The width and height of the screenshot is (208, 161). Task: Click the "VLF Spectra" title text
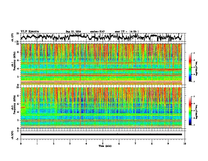tap(30, 32)
